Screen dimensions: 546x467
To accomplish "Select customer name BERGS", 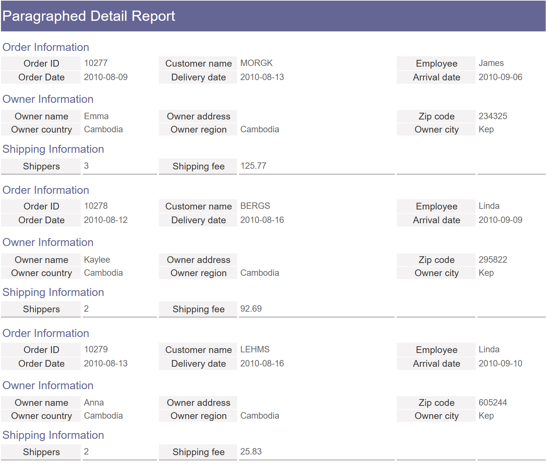I will 255,206.
